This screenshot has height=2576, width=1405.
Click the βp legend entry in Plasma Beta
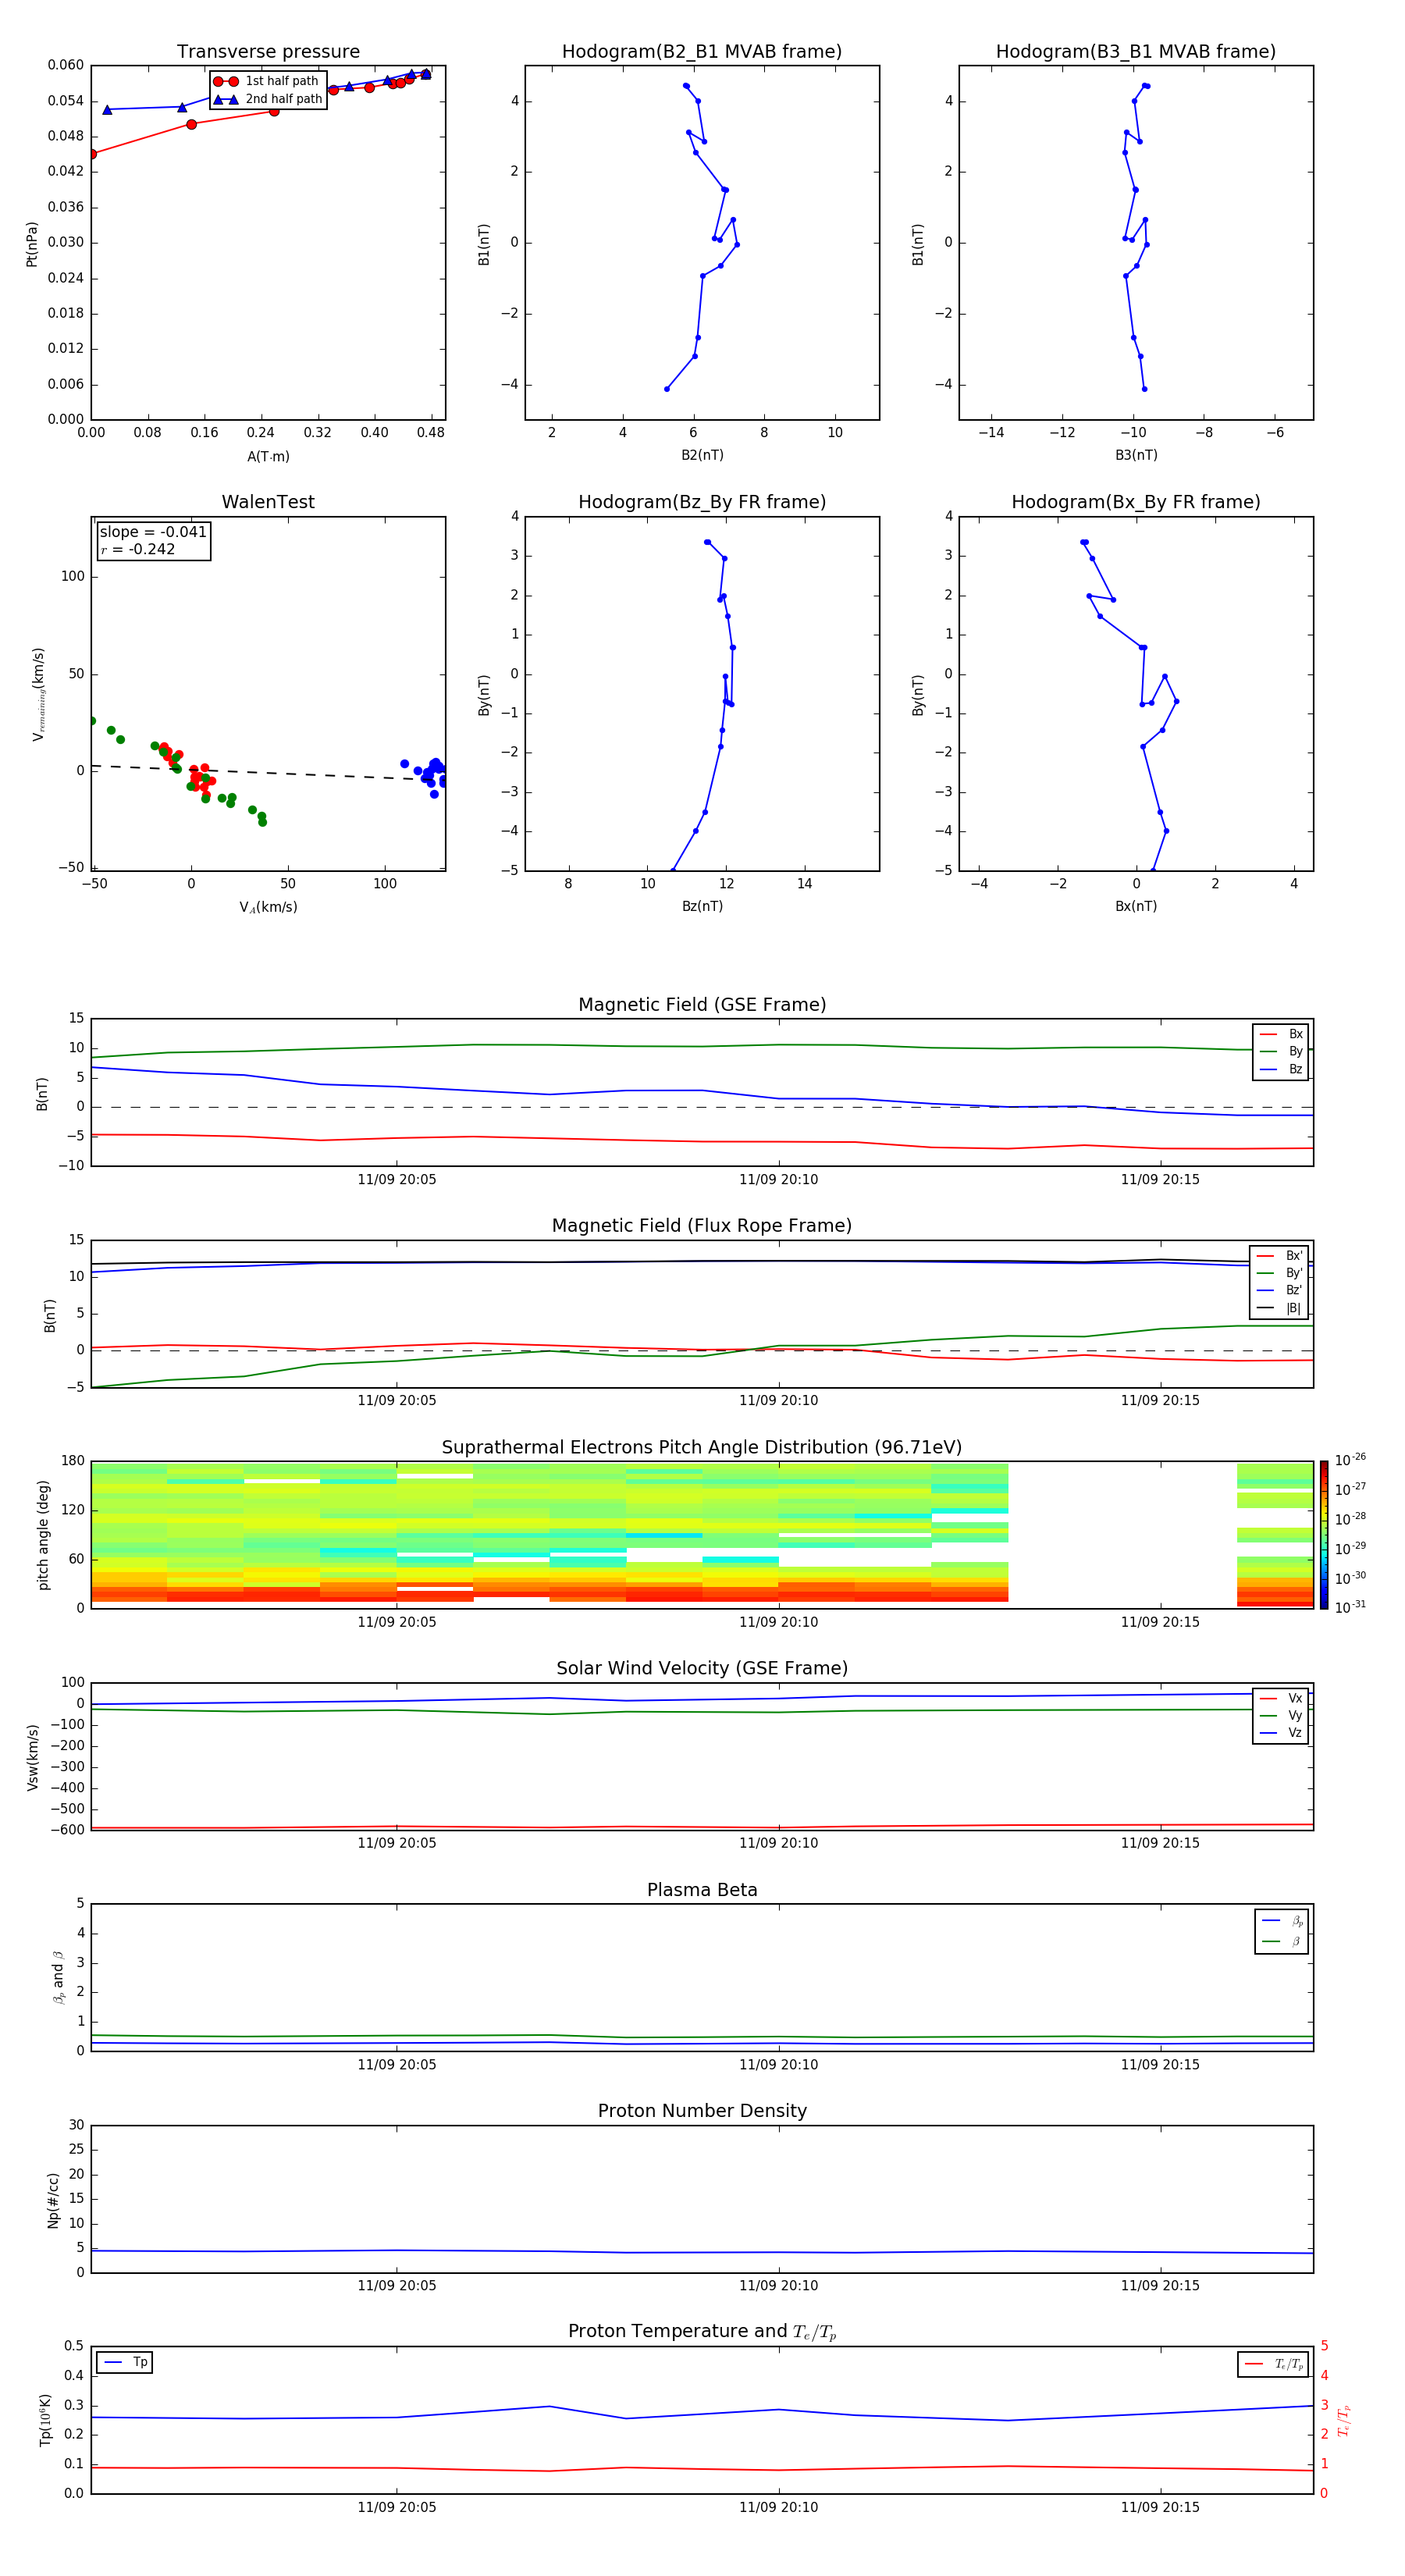click(1282, 1921)
